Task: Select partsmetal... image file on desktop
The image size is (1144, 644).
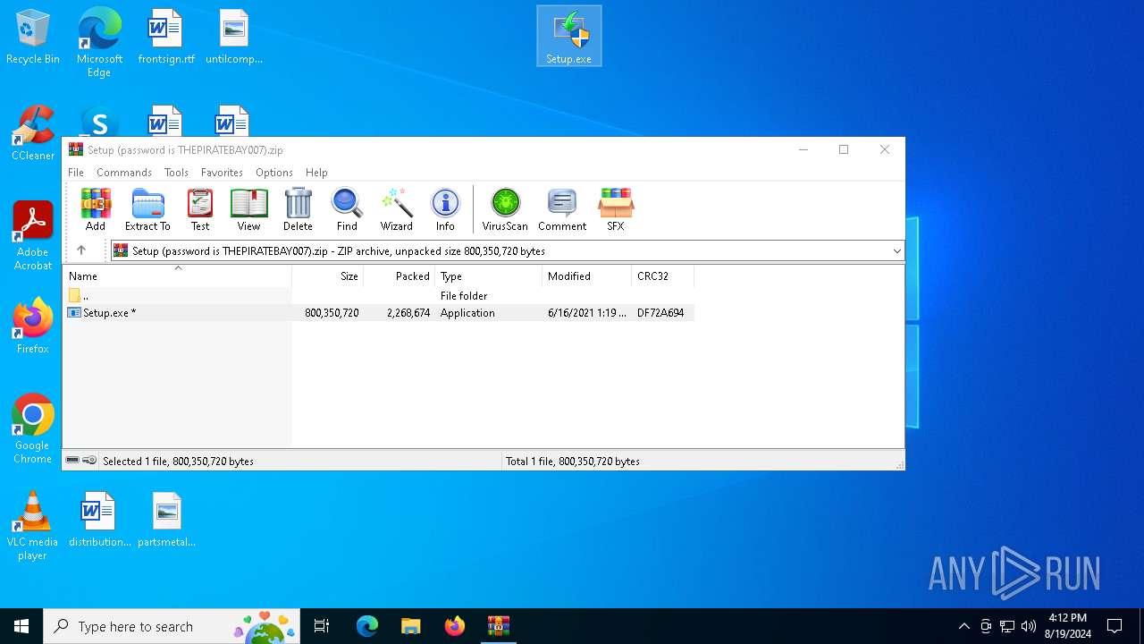Action: click(x=166, y=520)
